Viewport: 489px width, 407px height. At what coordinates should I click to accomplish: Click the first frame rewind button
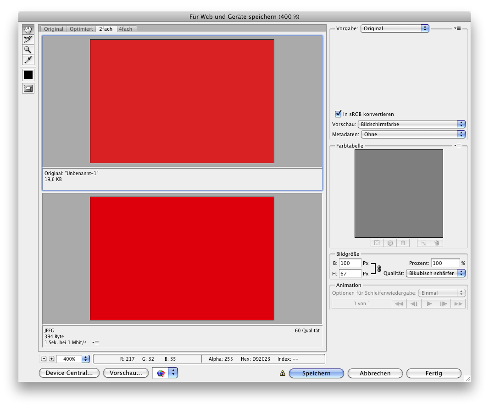[x=399, y=303]
